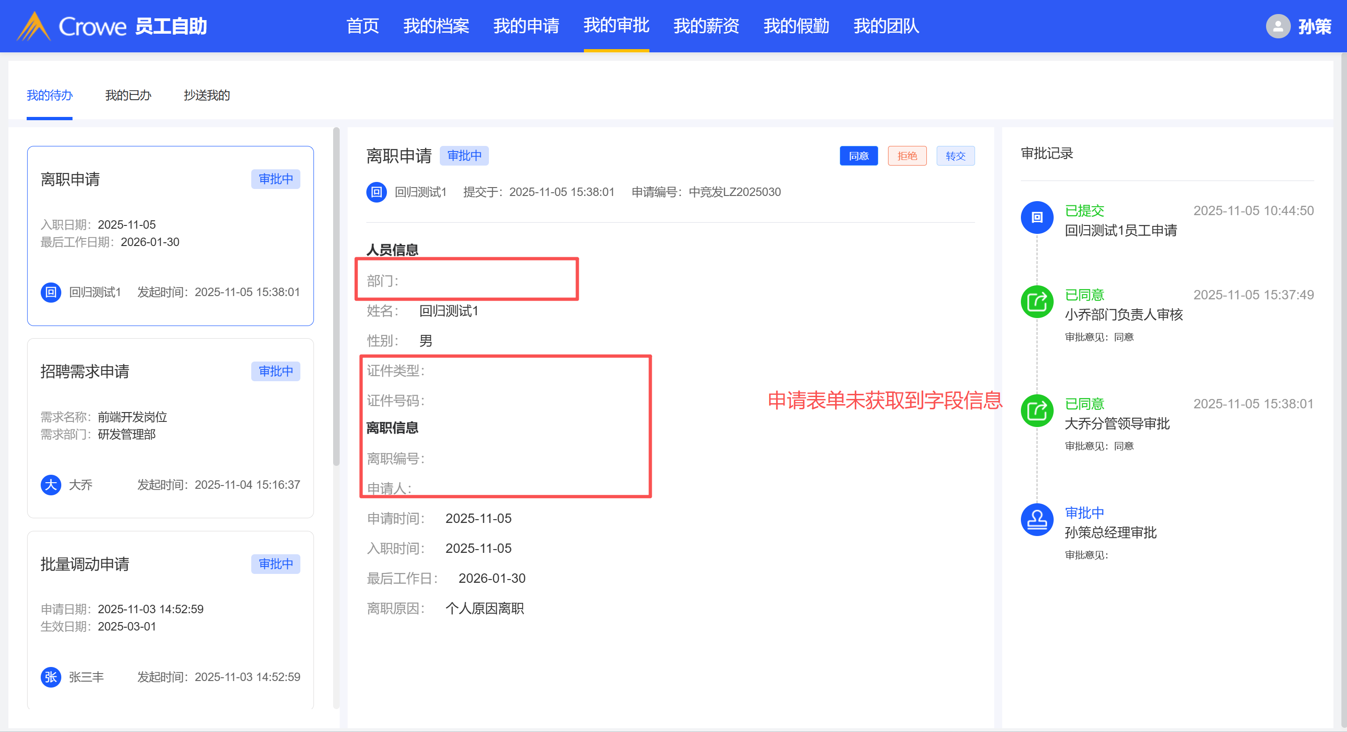Image resolution: width=1347 pixels, height=732 pixels.
Task: Click the 已提交 timeline step icon
Action: point(1036,217)
